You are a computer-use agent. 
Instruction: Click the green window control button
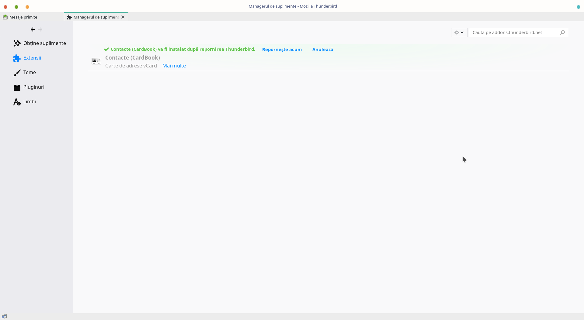click(x=16, y=7)
